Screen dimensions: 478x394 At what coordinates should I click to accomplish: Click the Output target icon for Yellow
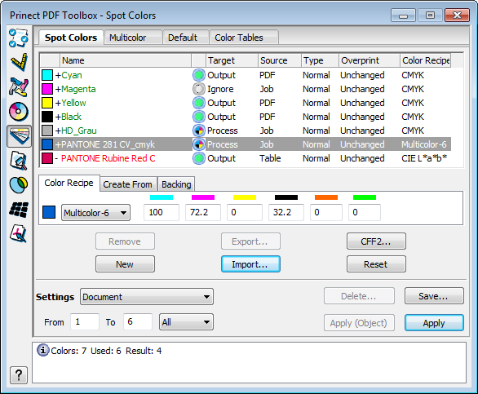point(199,103)
